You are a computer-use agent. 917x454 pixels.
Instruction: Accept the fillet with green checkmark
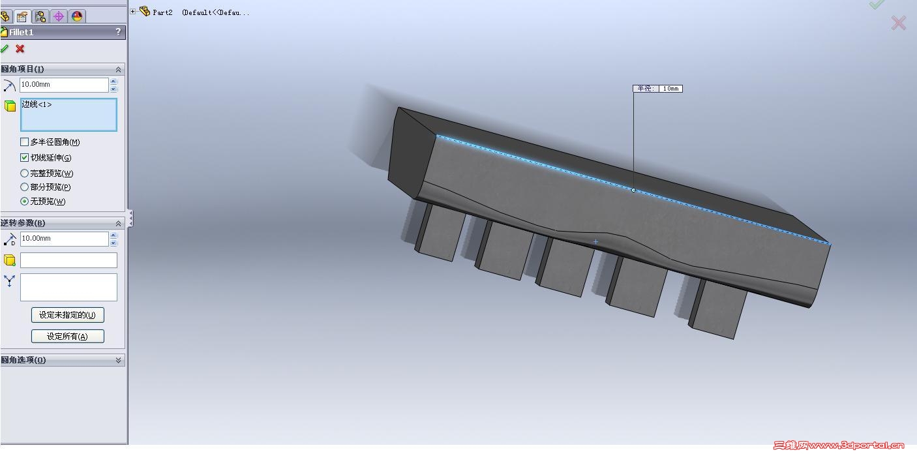5,49
